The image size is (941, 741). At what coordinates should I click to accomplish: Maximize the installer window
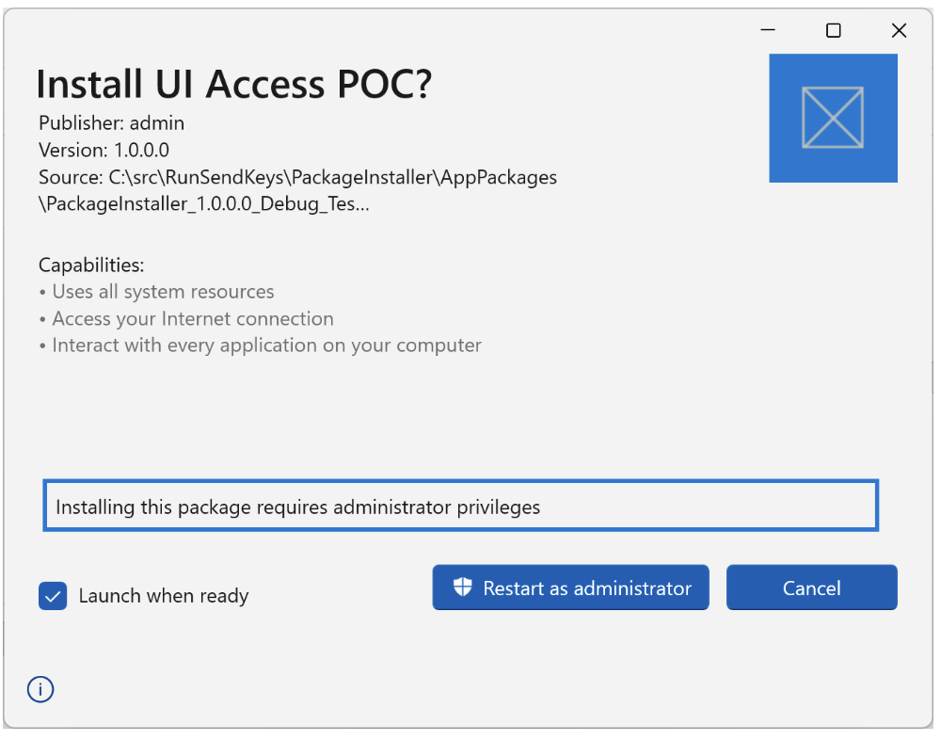[834, 31]
